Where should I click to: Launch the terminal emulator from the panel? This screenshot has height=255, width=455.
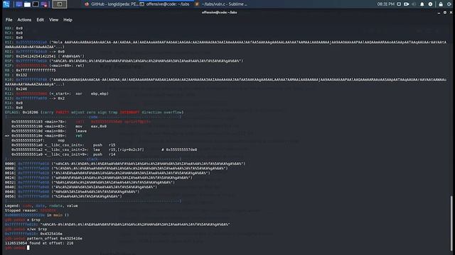point(36,4)
